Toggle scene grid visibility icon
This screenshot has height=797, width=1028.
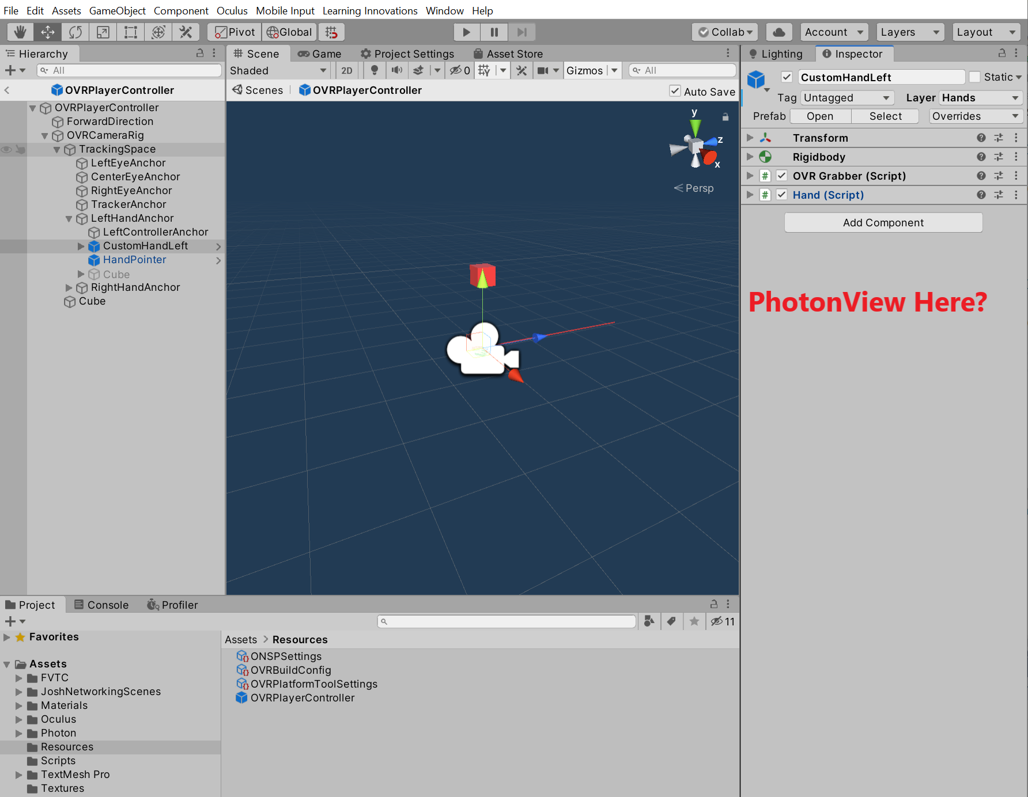tap(484, 70)
